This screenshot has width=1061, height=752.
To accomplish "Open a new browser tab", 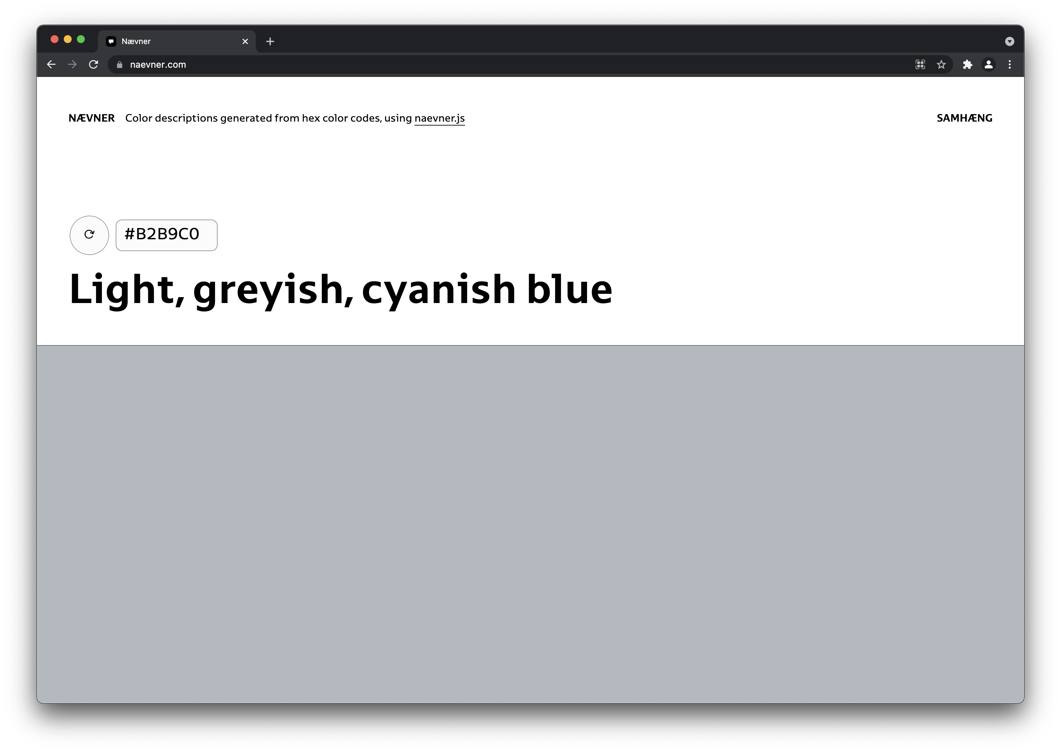I will point(270,41).
